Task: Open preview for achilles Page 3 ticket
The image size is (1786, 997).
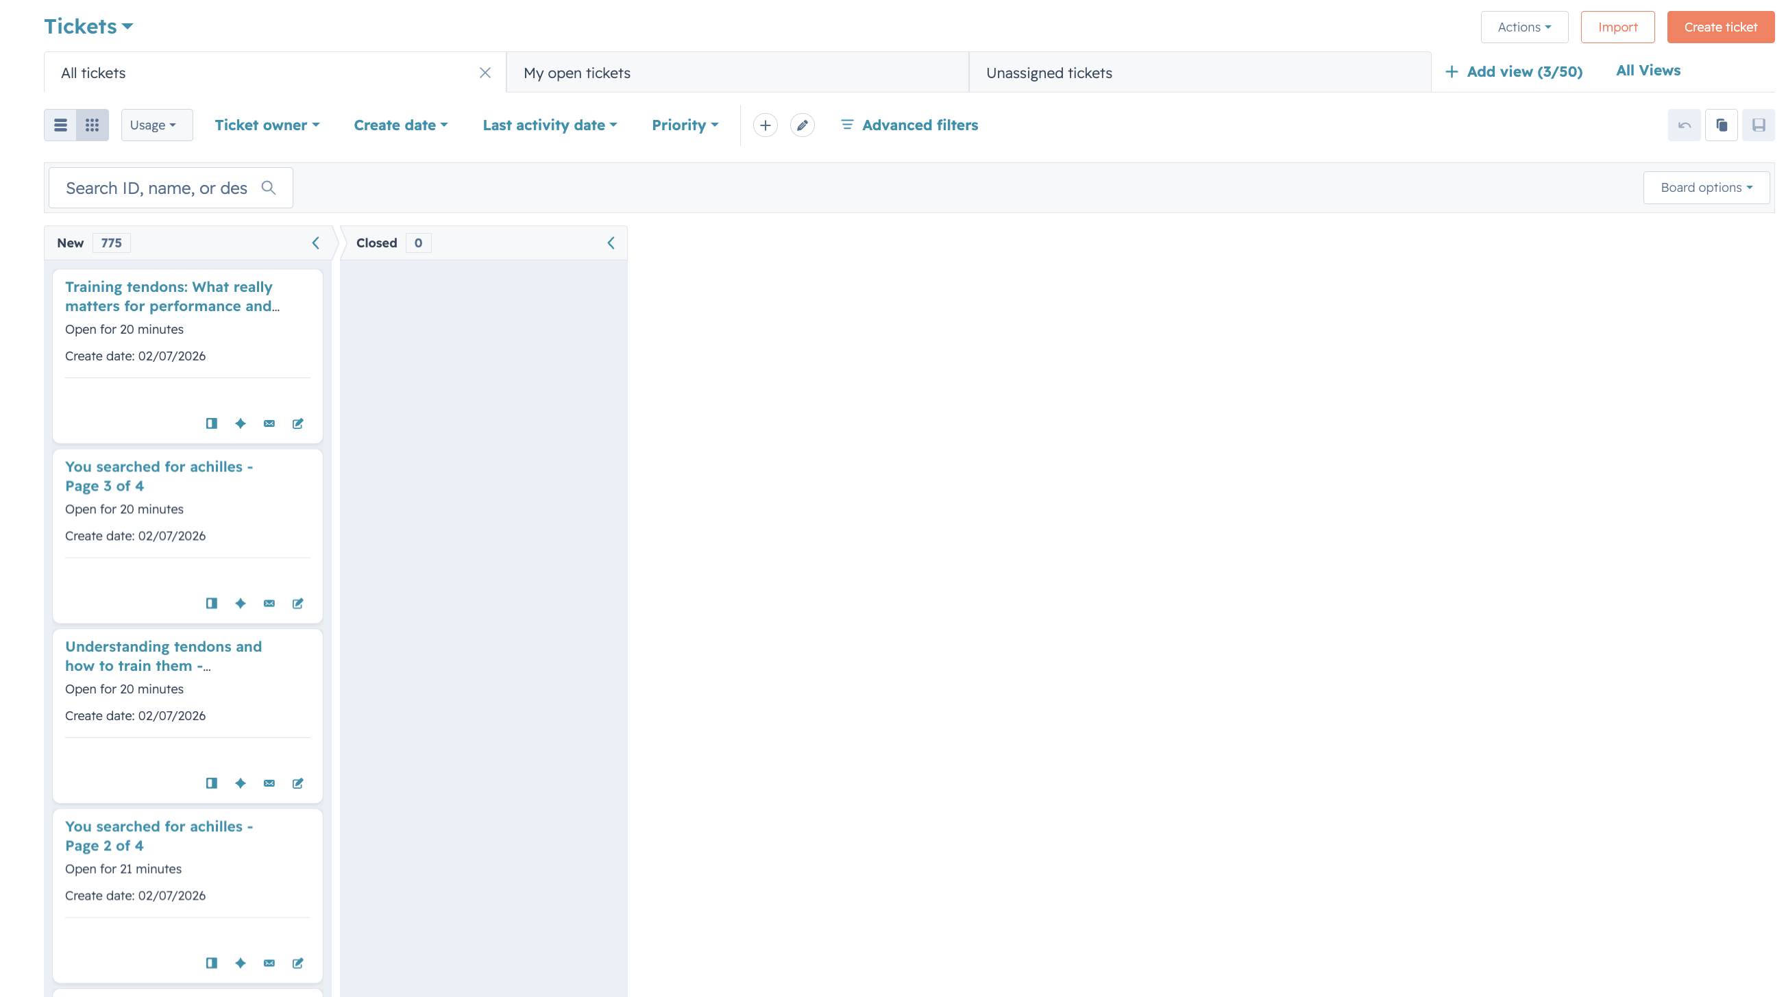Action: pos(212,603)
